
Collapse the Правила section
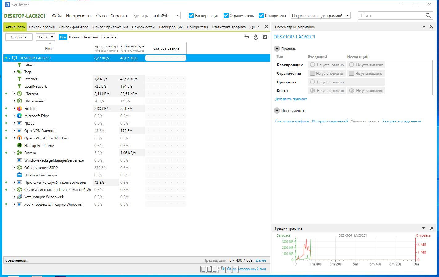tap(277, 49)
